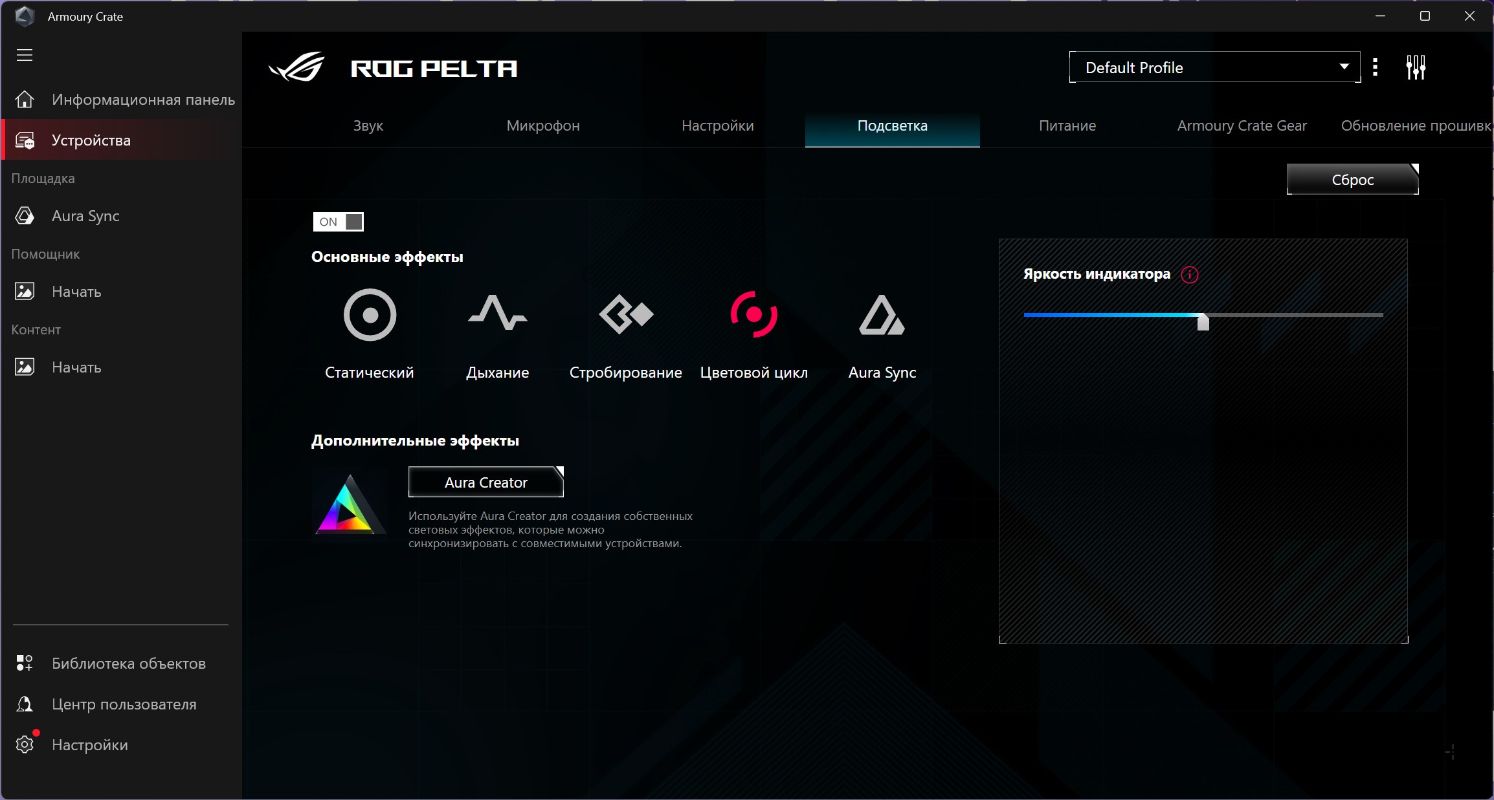
Task: Launch Aura Creator button
Action: (486, 482)
